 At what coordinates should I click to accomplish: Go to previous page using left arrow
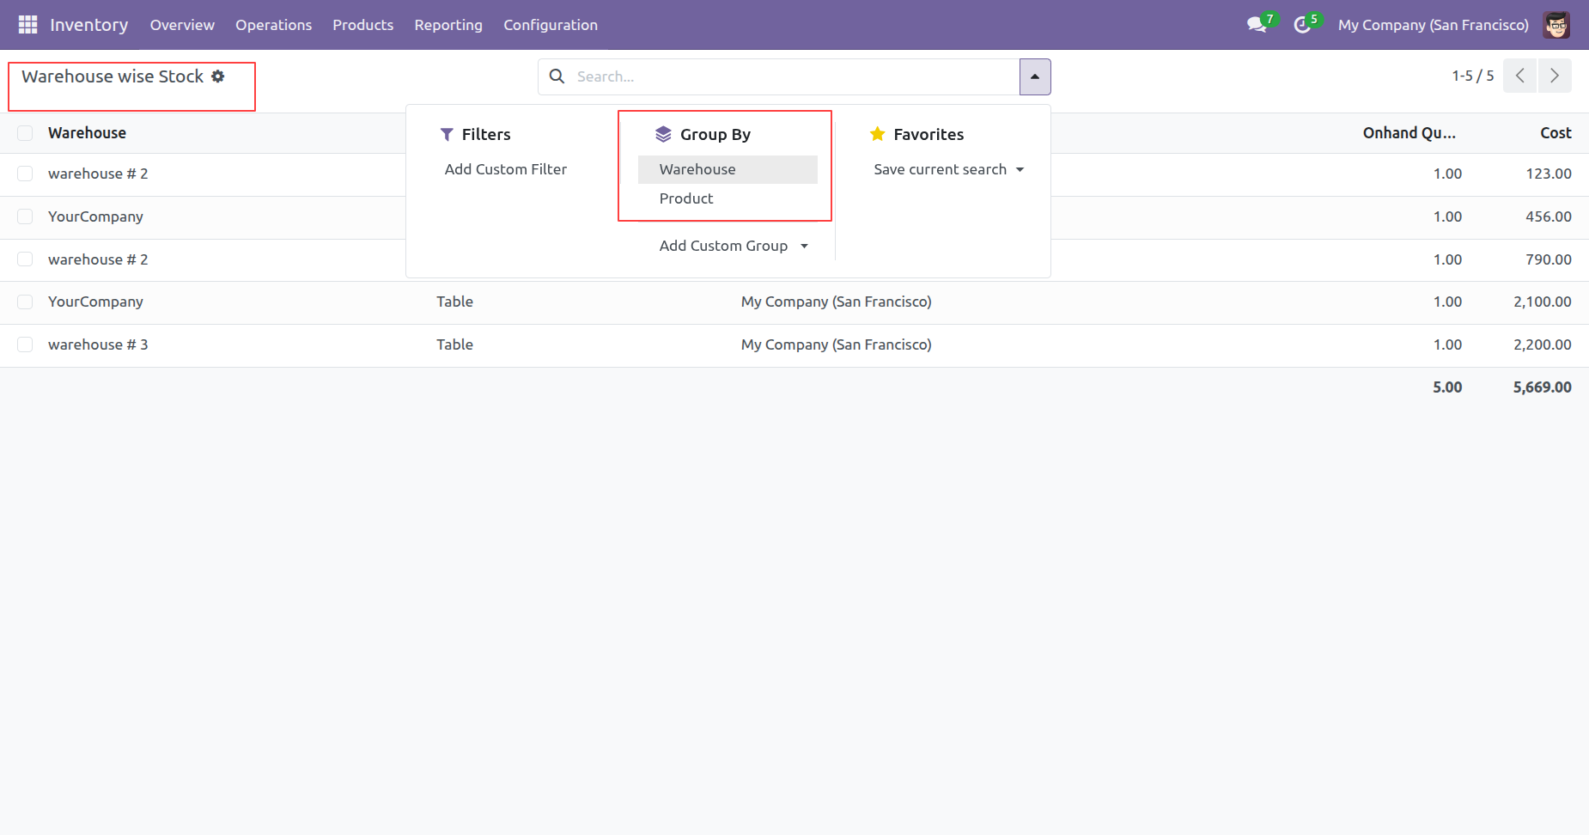pos(1519,76)
